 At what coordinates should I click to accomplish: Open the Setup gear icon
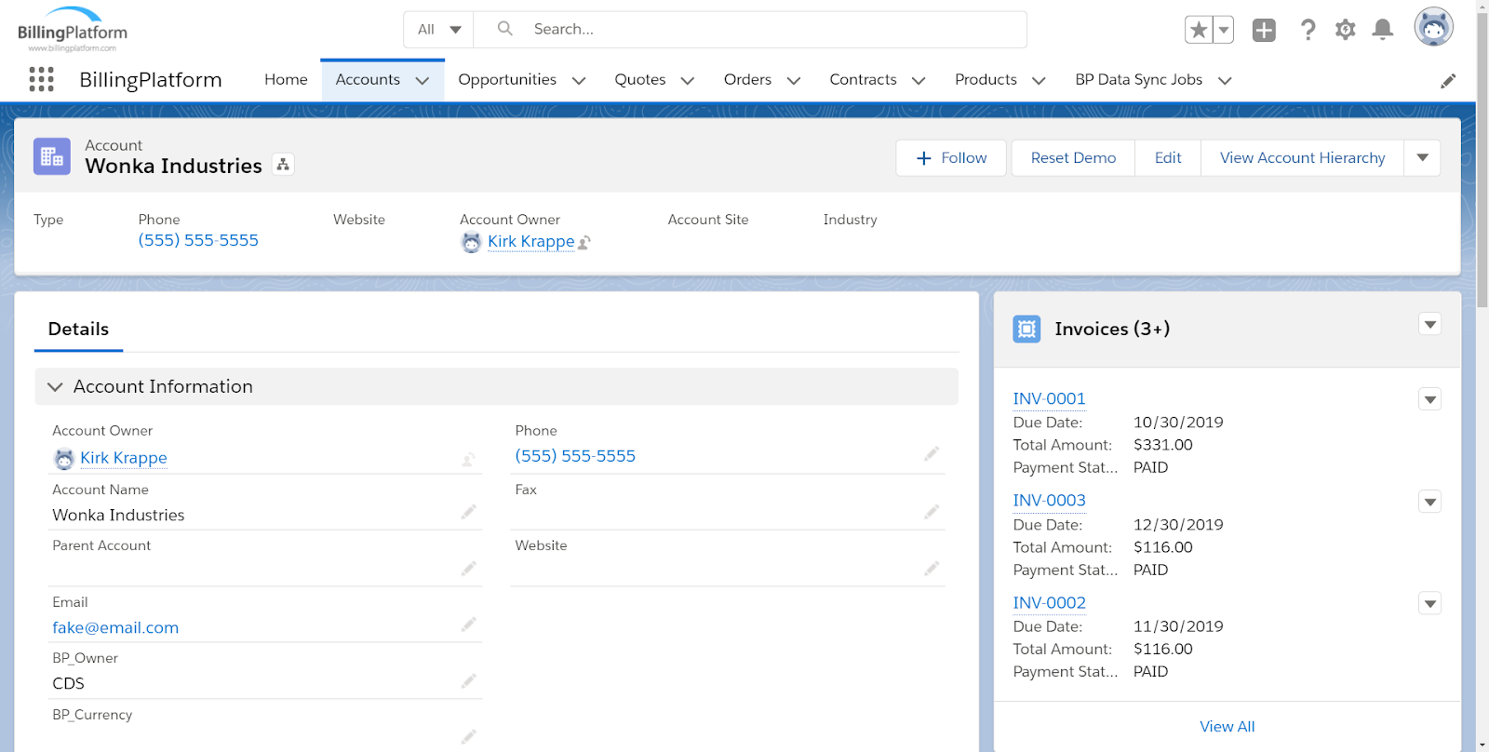1345,30
